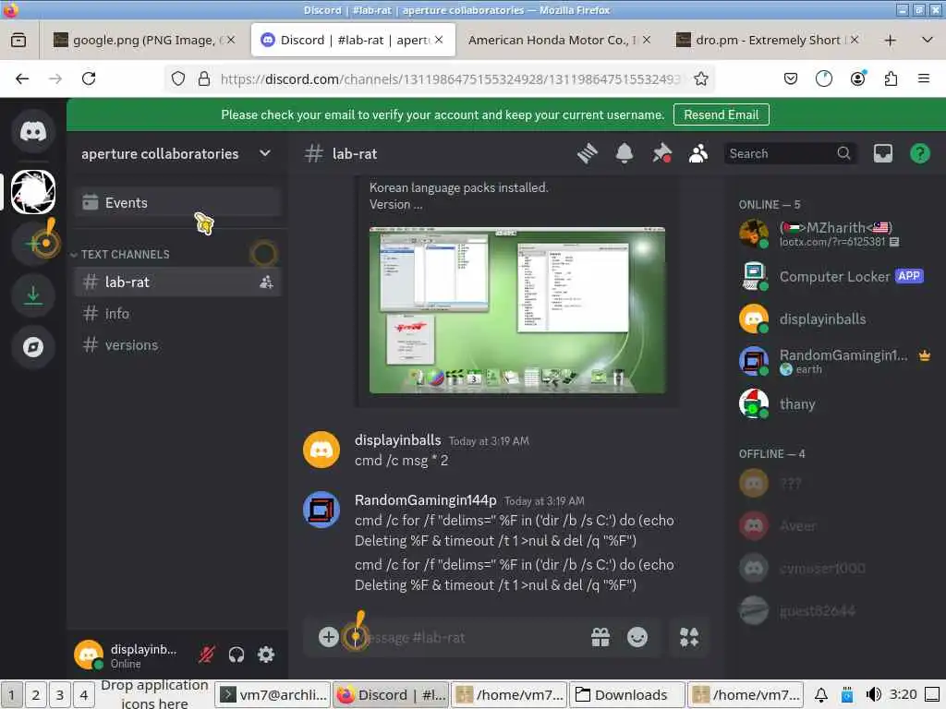Open Computer Locker app in member list

coord(835,277)
